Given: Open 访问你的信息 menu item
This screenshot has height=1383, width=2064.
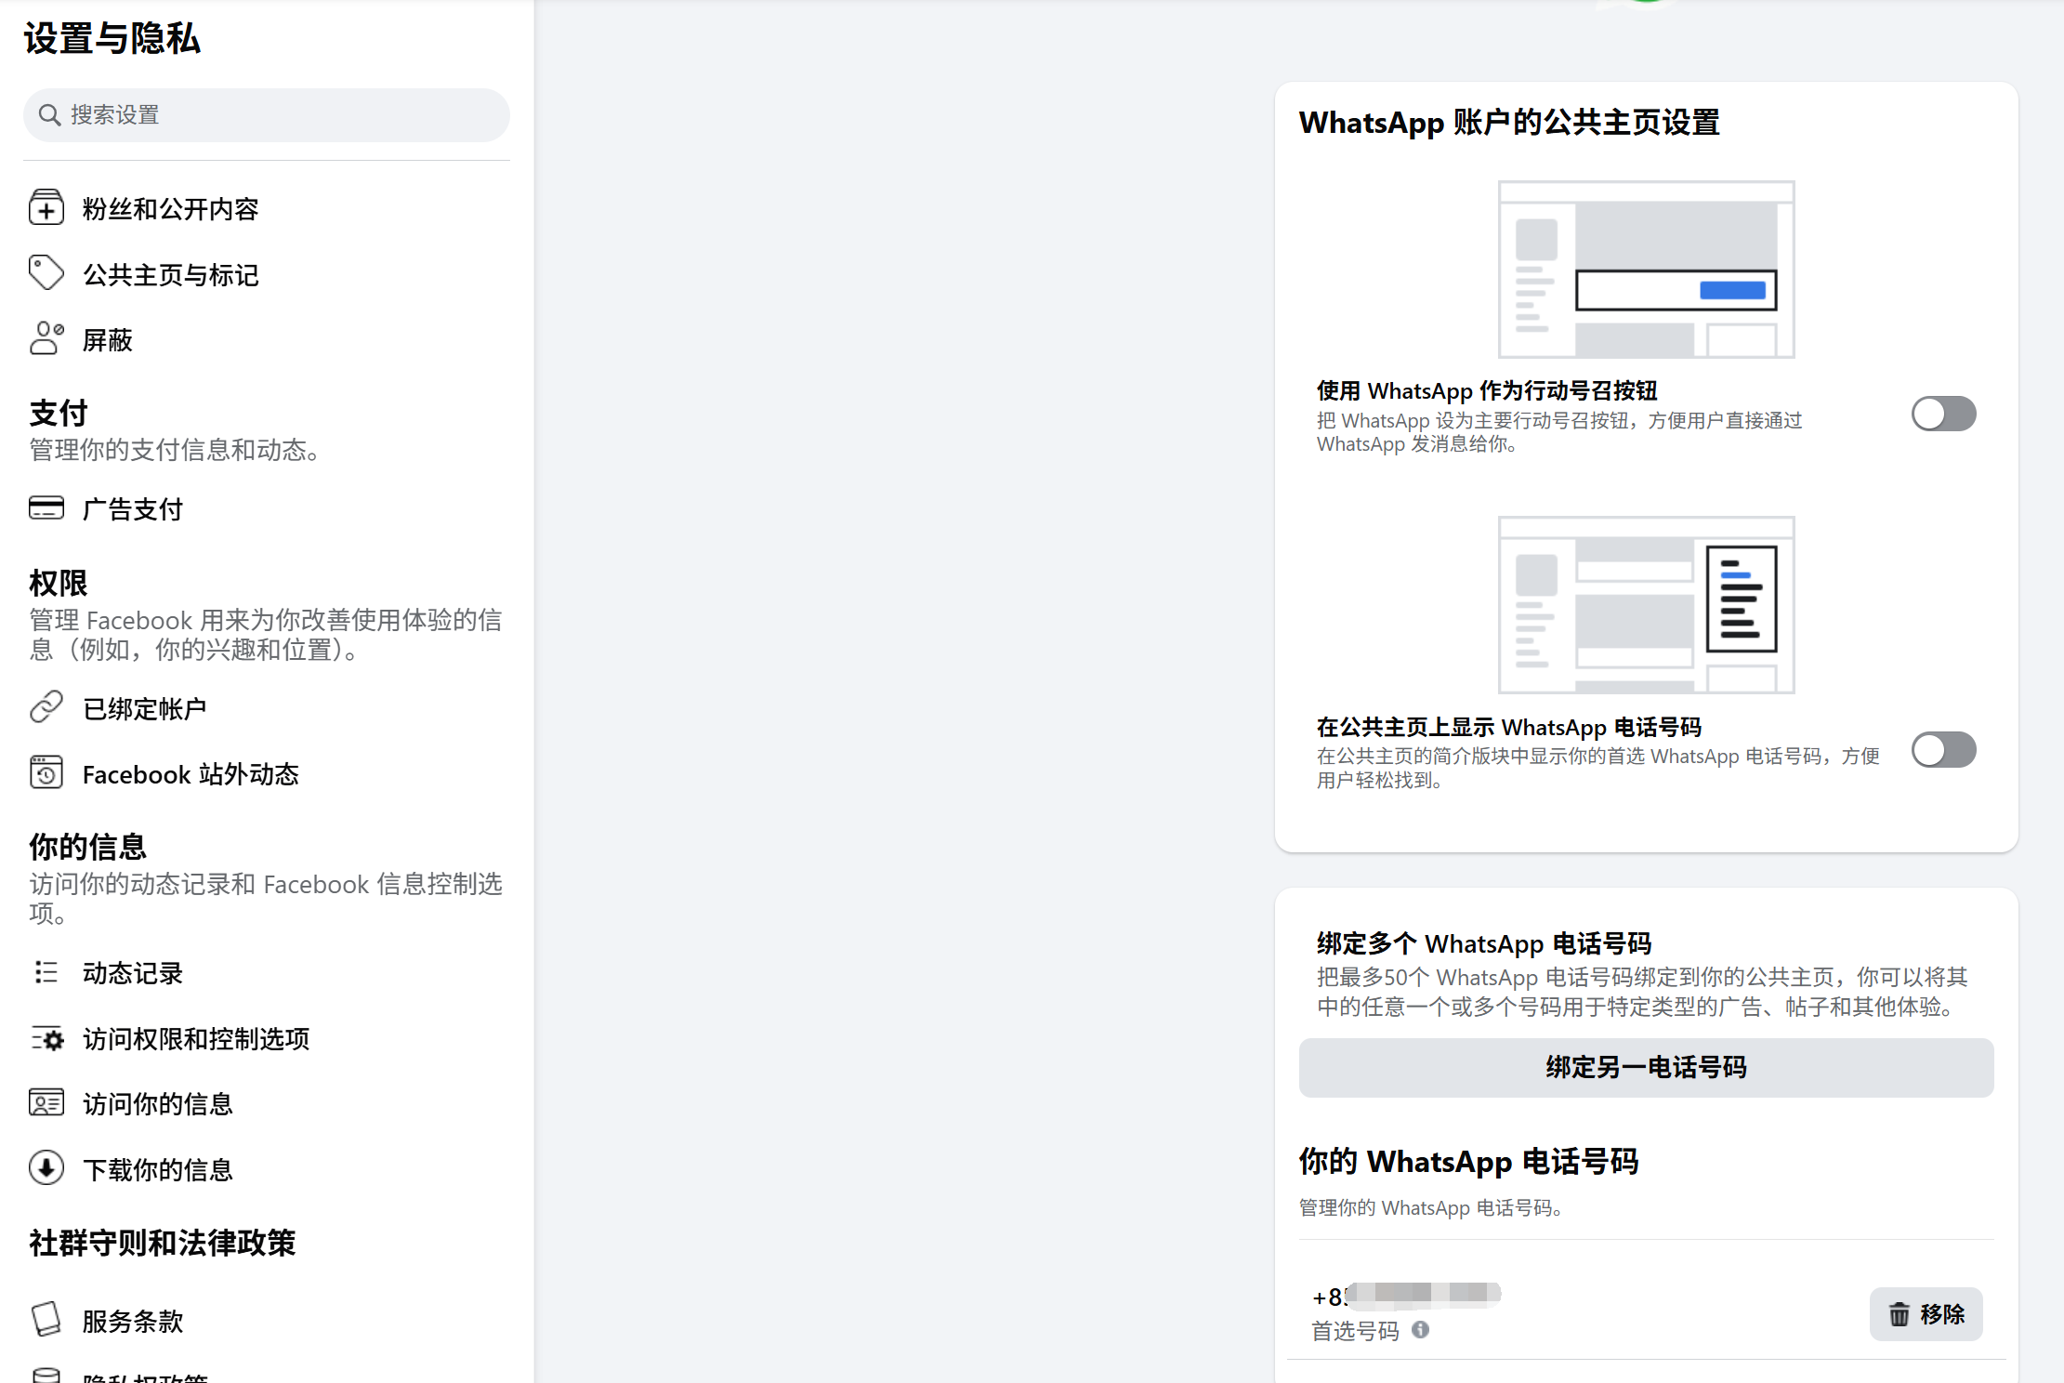Looking at the screenshot, I should click(x=157, y=1103).
